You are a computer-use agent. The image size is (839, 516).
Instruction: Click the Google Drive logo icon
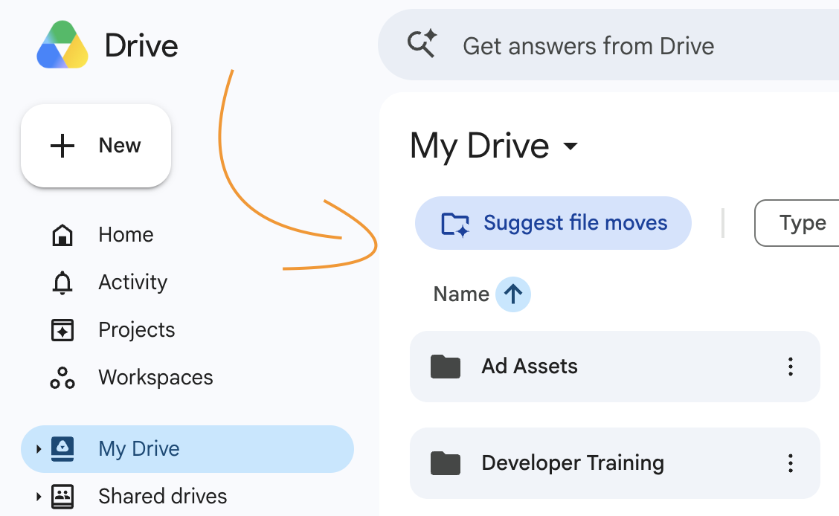point(62,45)
